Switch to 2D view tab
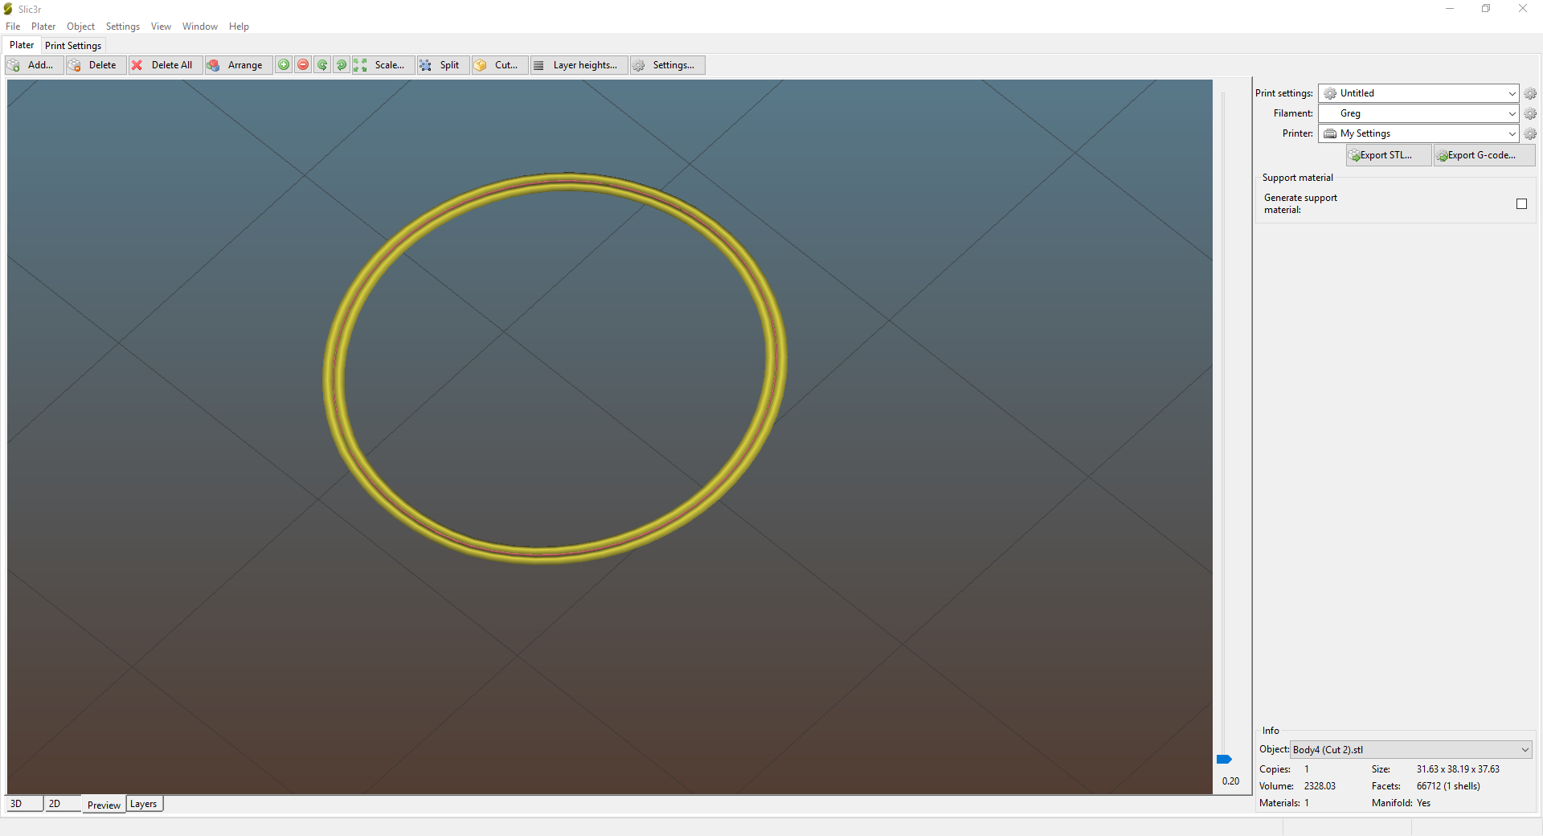1543x836 pixels. click(x=55, y=804)
